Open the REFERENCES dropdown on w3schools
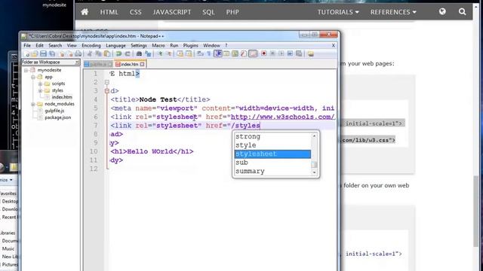Viewport: 483px width, 271px height. (393, 12)
